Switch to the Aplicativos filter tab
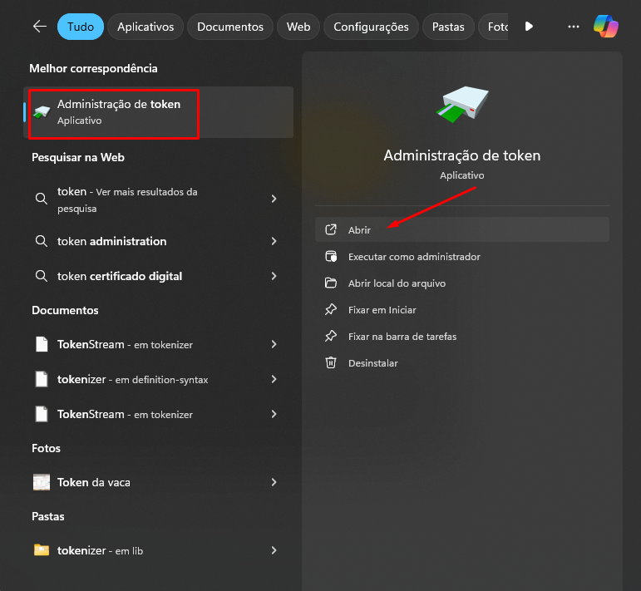The image size is (641, 591). [x=145, y=27]
